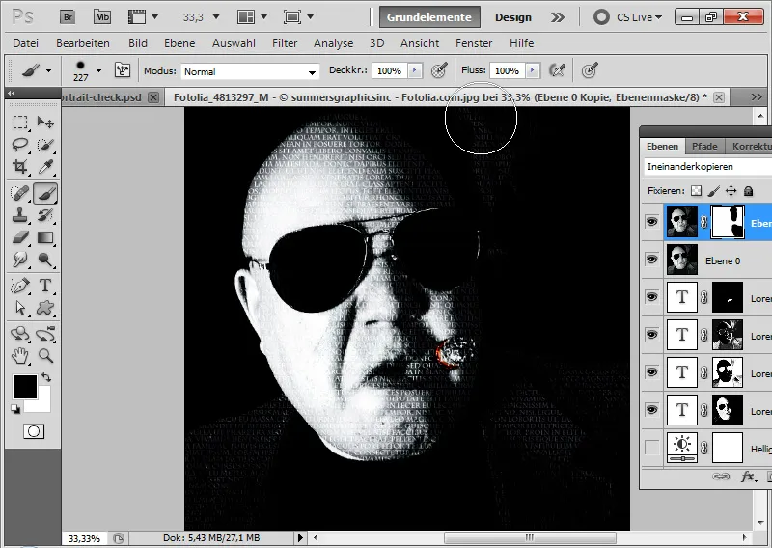Open the Filter menu
This screenshot has height=548, width=772.
coord(285,43)
